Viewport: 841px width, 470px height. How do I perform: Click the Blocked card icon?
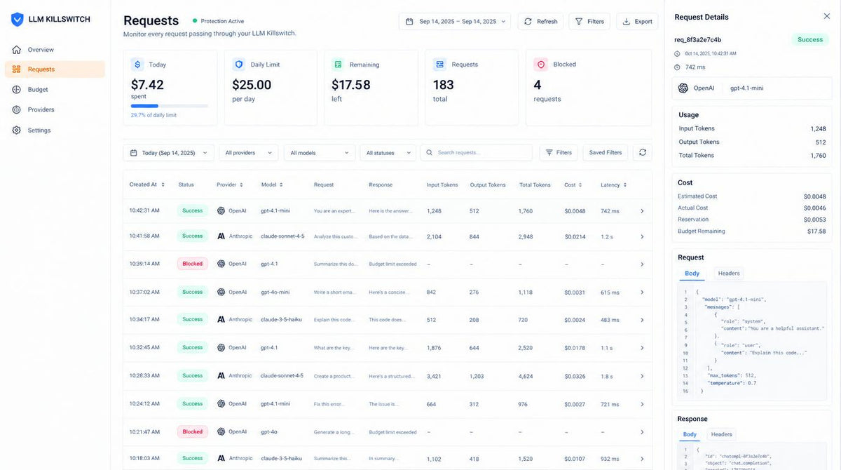click(540, 65)
